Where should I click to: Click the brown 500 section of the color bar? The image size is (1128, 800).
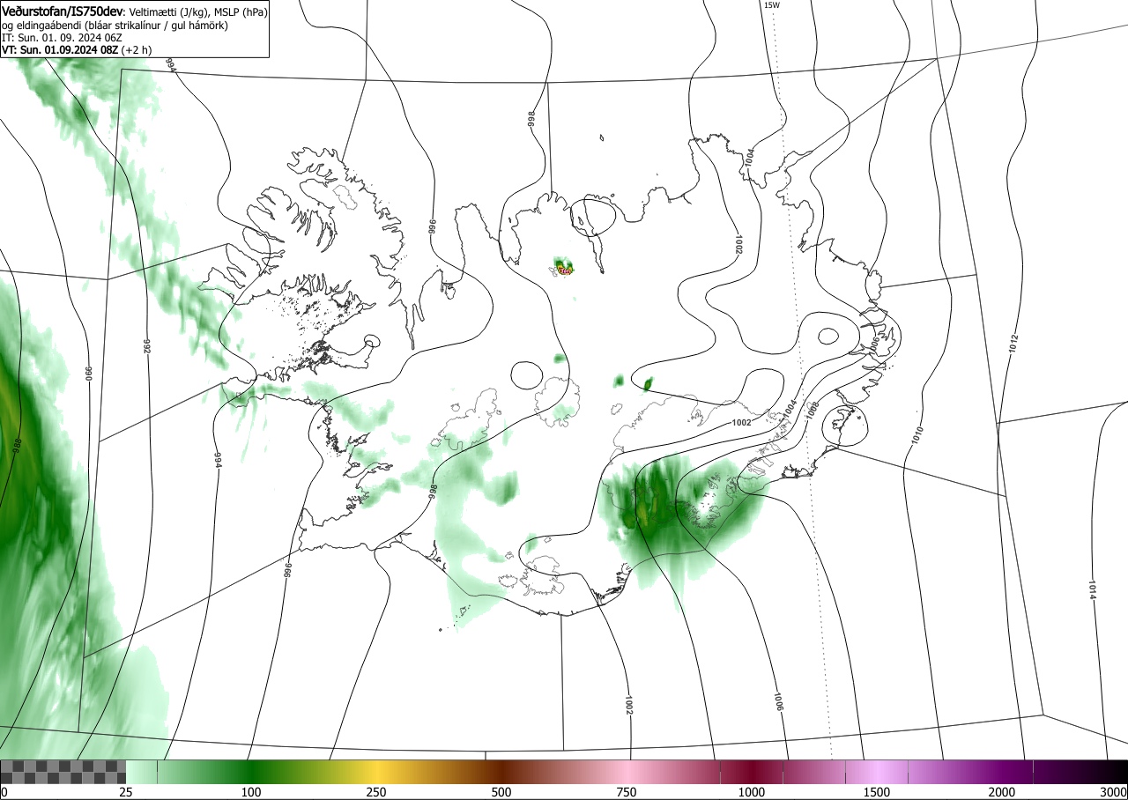pyautogui.click(x=501, y=772)
